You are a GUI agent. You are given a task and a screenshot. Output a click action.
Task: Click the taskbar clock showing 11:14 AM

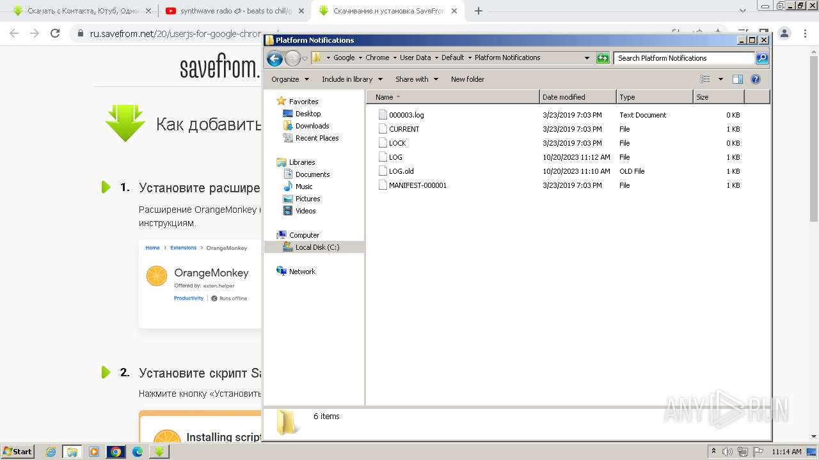[x=786, y=452]
